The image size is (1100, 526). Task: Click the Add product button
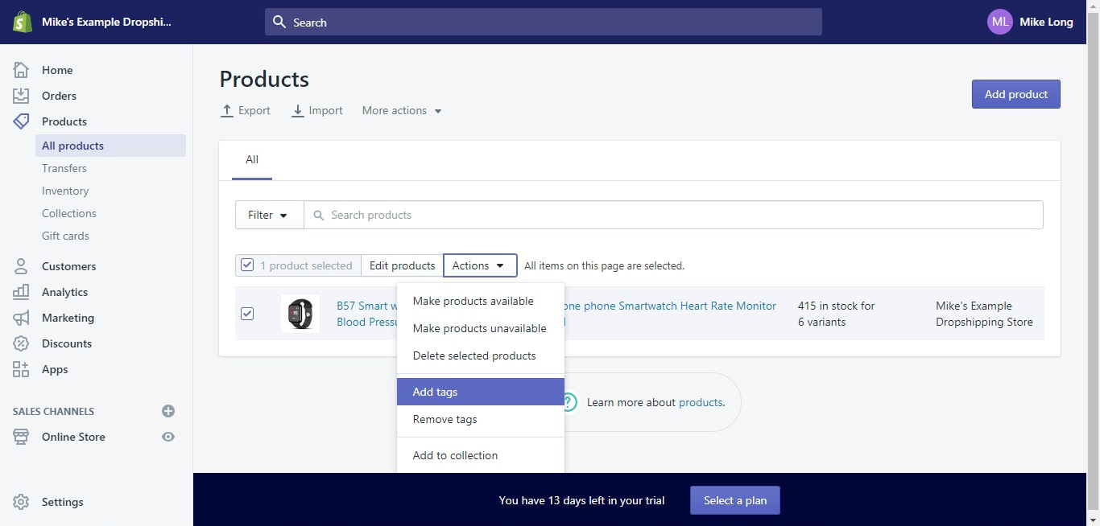(1015, 94)
